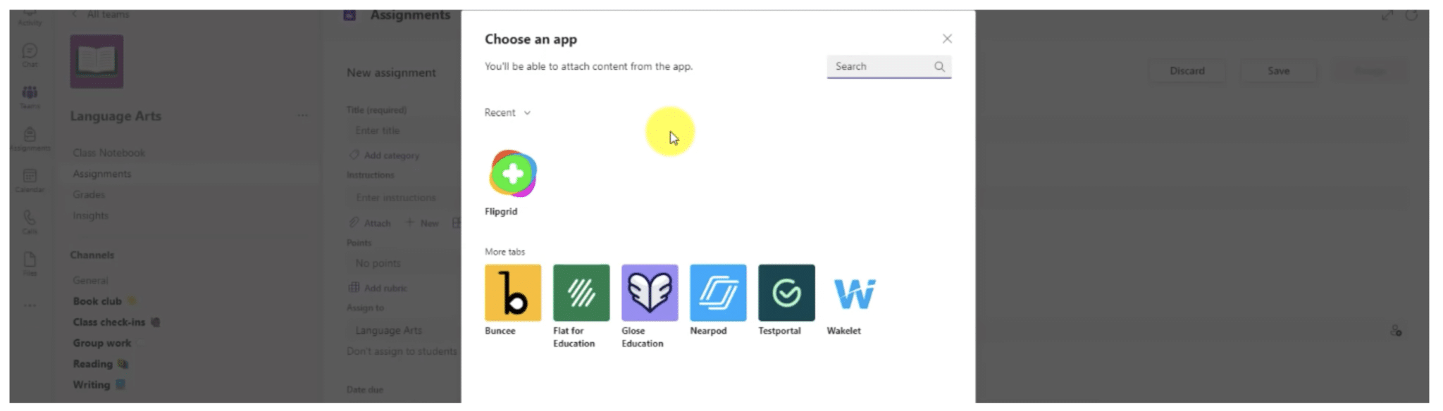
Task: Open Calendar in the left rail
Action: [30, 180]
